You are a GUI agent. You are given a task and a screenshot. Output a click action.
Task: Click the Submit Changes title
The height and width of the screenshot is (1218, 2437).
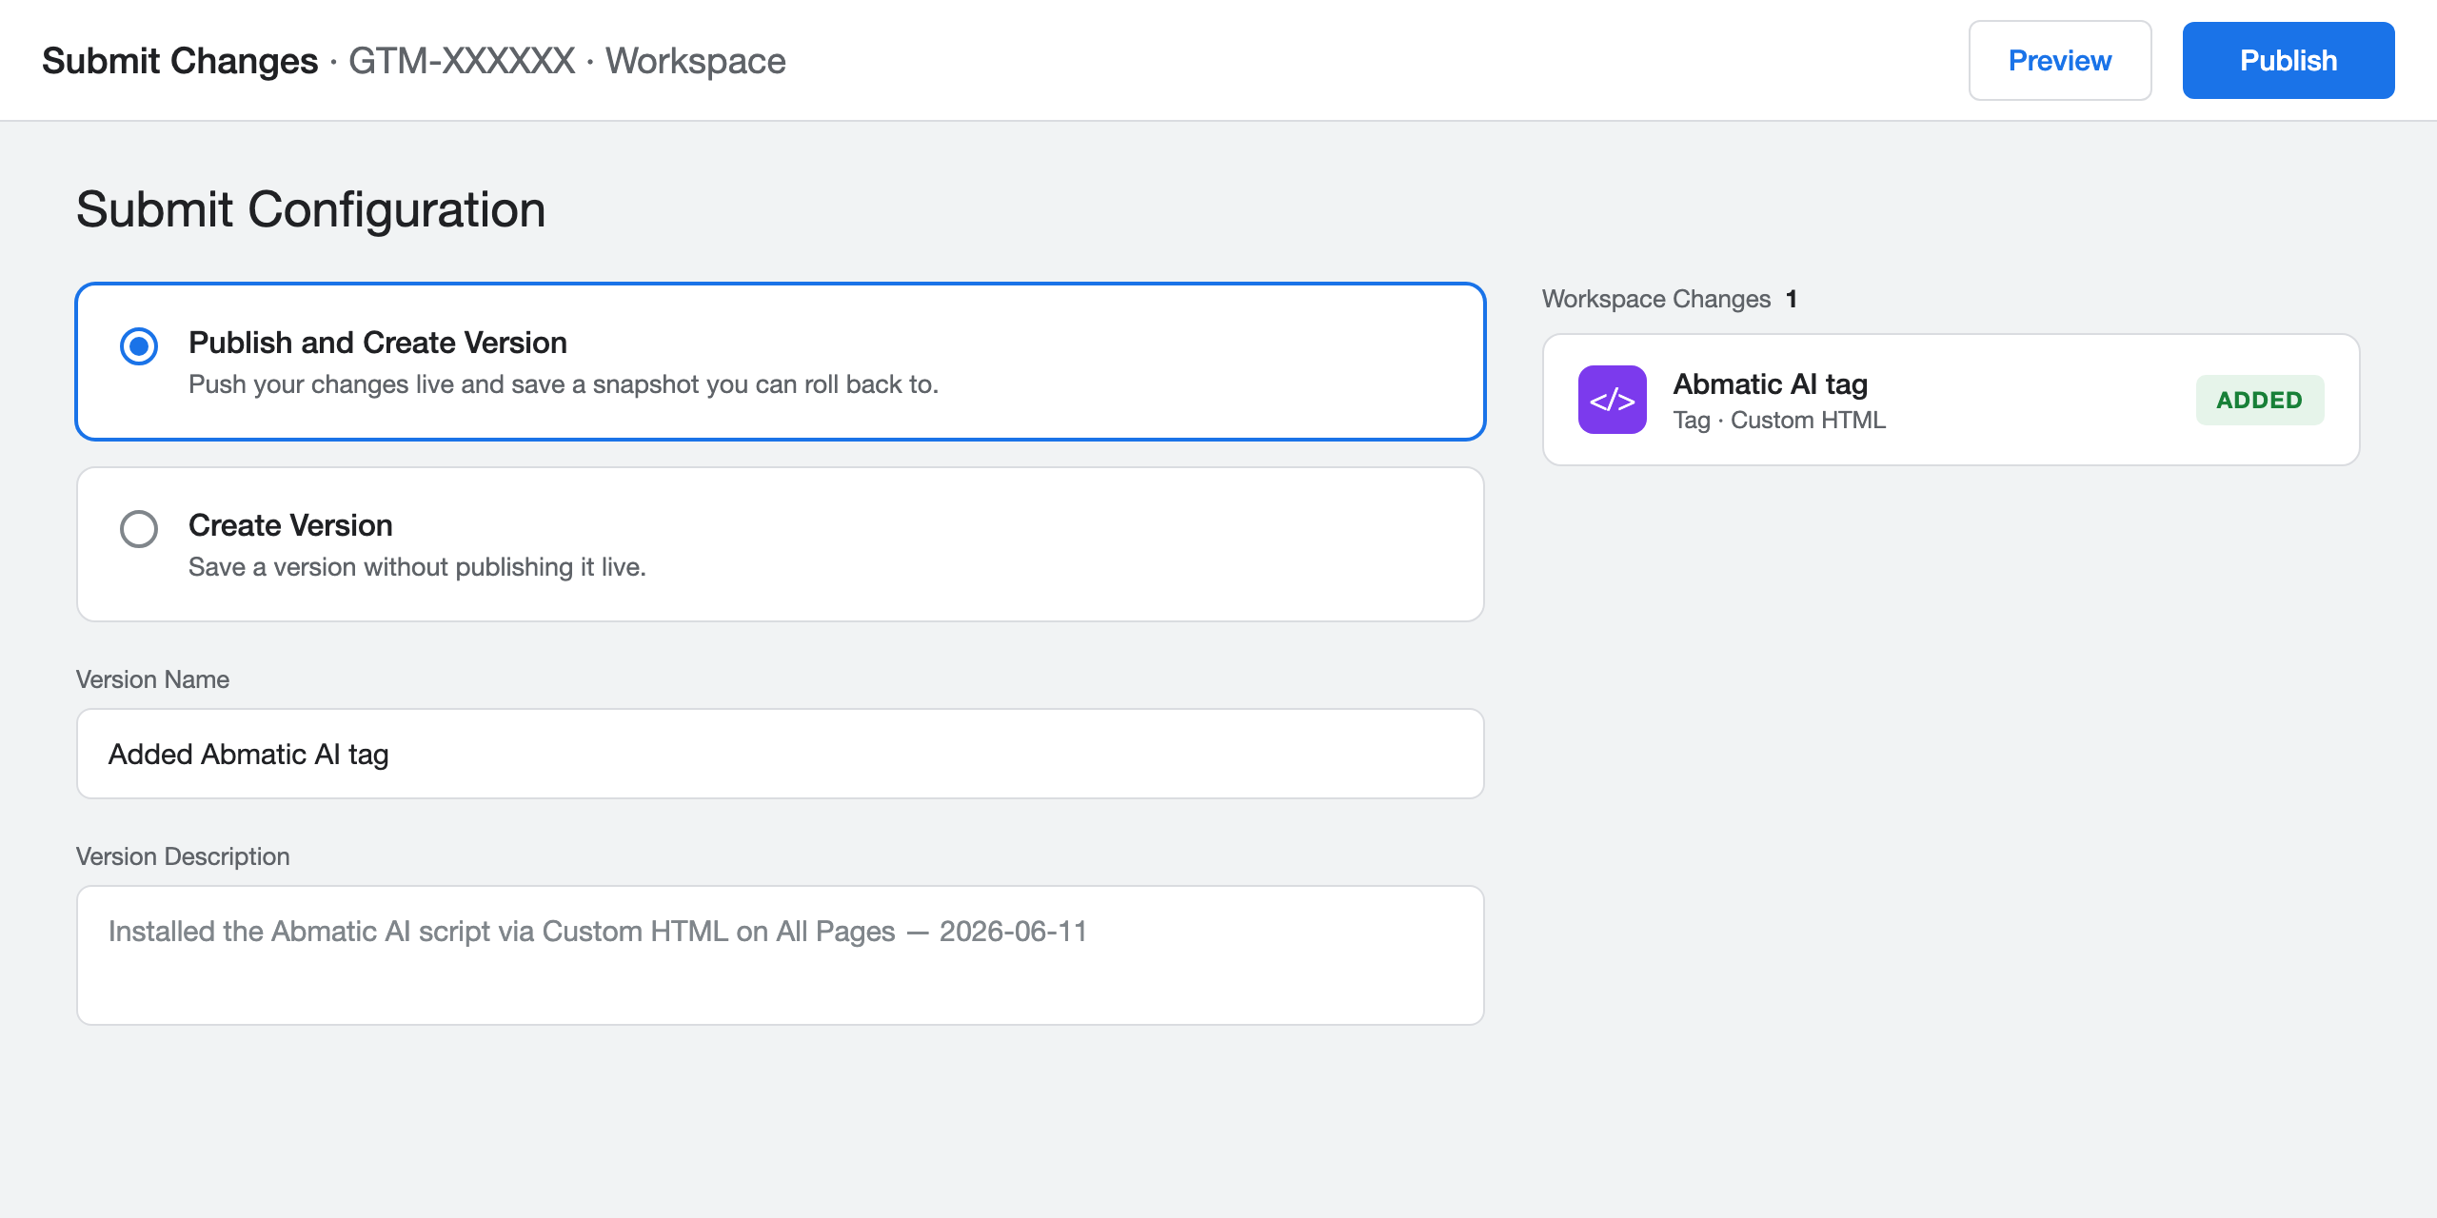[x=180, y=61]
